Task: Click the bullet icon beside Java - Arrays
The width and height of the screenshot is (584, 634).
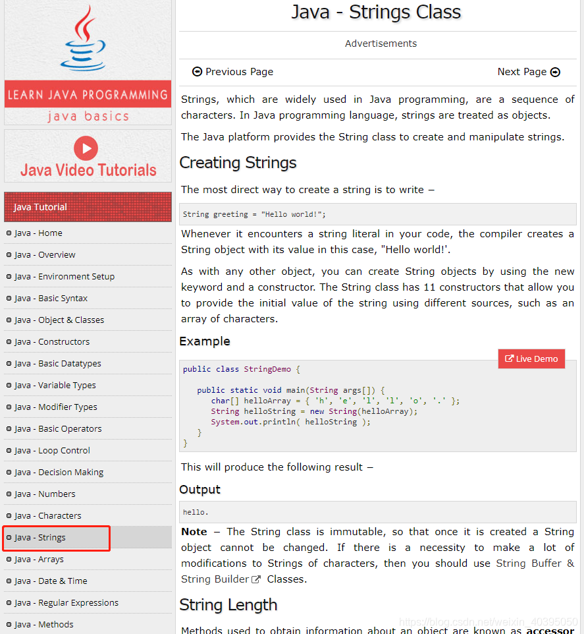Action: (9, 559)
